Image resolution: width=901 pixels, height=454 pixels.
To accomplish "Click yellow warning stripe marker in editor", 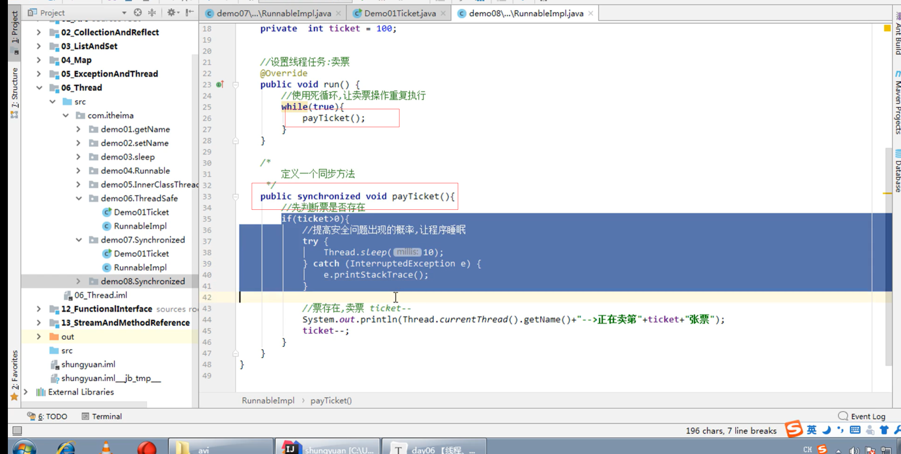I will (x=887, y=193).
